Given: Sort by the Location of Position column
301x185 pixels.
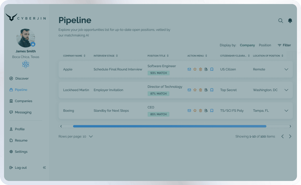Looking at the screenshot, I should [x=268, y=56].
